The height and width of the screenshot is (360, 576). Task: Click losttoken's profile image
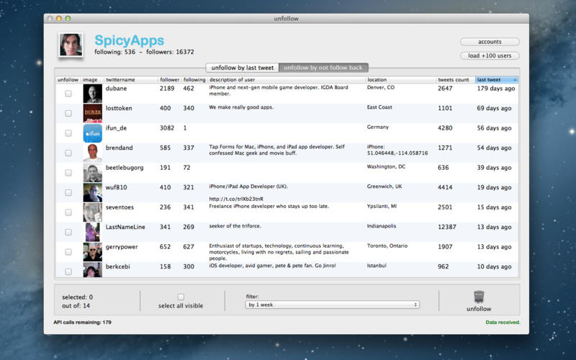click(93, 113)
